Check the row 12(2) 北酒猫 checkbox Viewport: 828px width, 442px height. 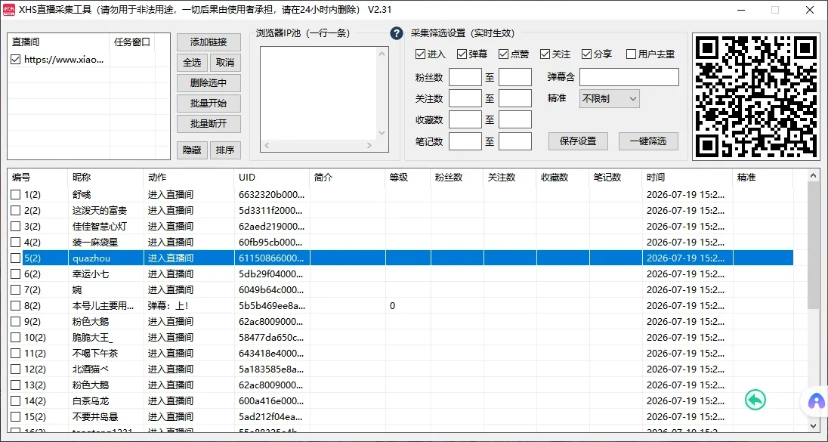[16, 369]
